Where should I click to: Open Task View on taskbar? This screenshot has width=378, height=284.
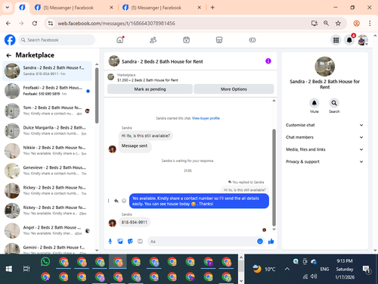click(x=26, y=269)
